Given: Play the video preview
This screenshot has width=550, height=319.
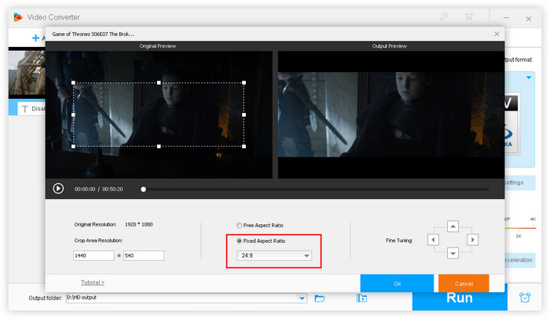Looking at the screenshot, I should (x=58, y=189).
